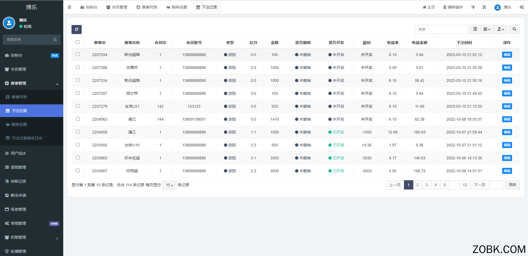
Task: Open 级差管理 in the sidebar
Action: coord(32,209)
